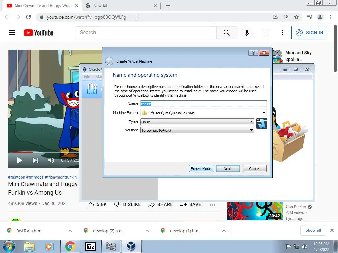Open the File menu in VirtualBox window
Screen dimensions: 338x253
point(87,76)
